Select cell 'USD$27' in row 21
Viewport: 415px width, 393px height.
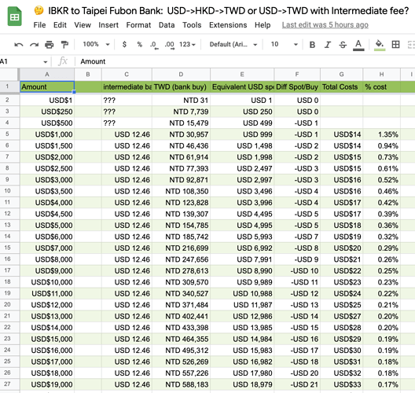point(341,316)
